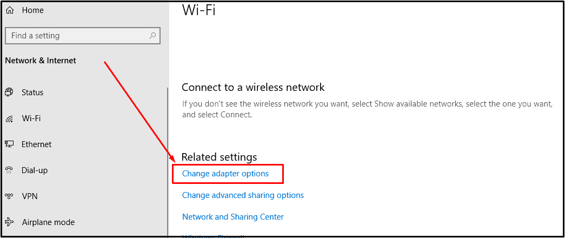Viewport: 565px width, 238px height.
Task: Open Change adapter options link
Action: (x=225, y=174)
